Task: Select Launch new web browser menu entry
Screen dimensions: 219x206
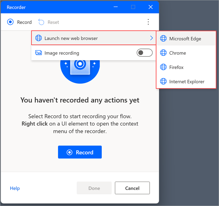Action: click(x=93, y=38)
